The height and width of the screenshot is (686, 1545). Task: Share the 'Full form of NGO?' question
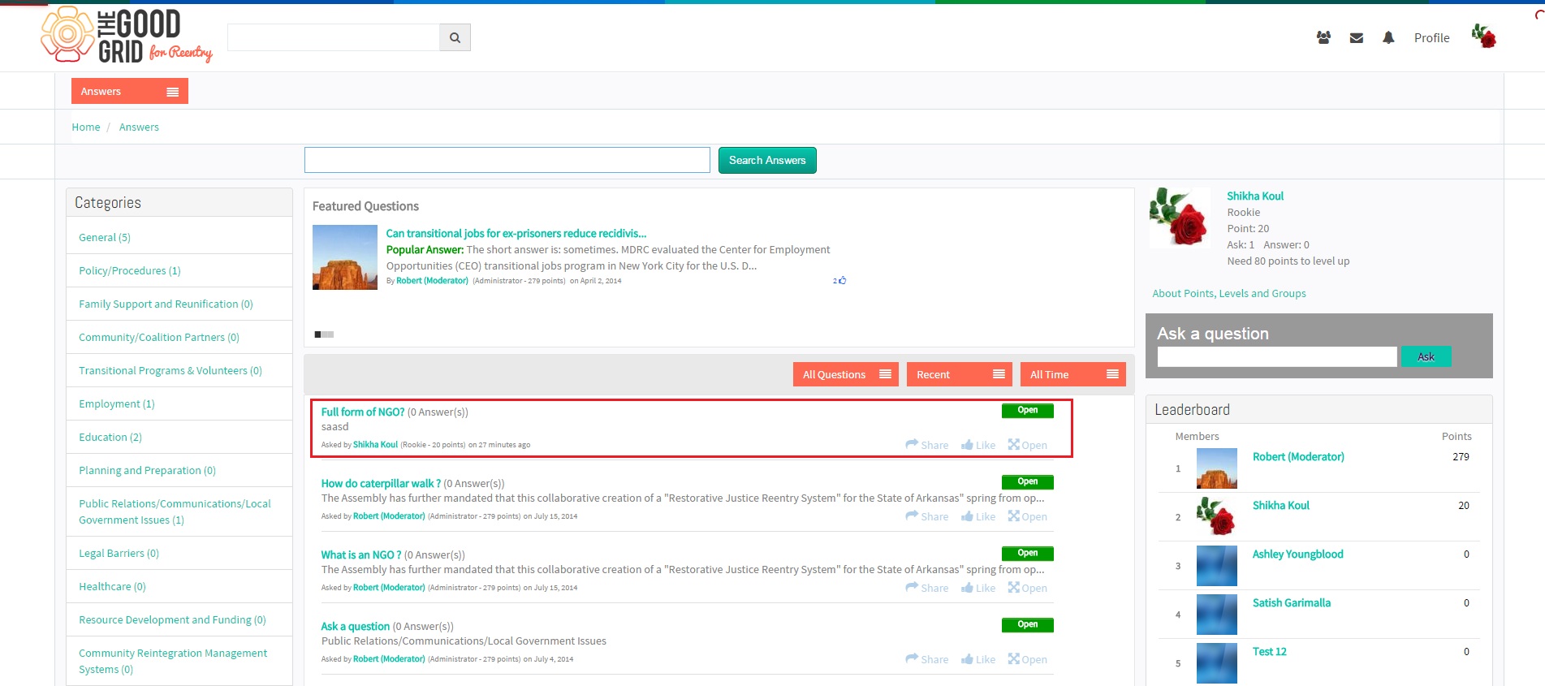click(x=927, y=445)
